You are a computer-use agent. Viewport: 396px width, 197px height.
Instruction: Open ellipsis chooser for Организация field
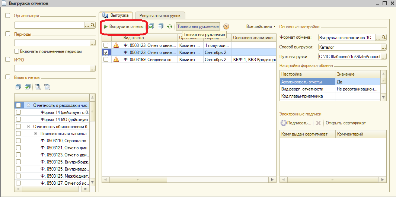pos(87,25)
